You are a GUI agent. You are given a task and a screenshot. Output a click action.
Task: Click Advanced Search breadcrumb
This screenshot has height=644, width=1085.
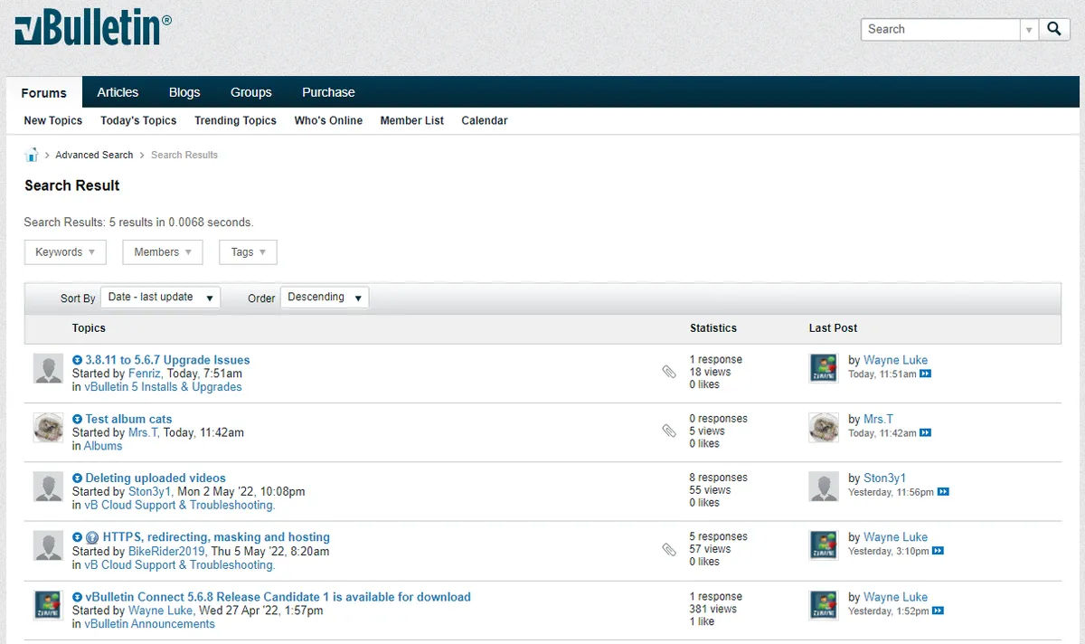click(94, 155)
